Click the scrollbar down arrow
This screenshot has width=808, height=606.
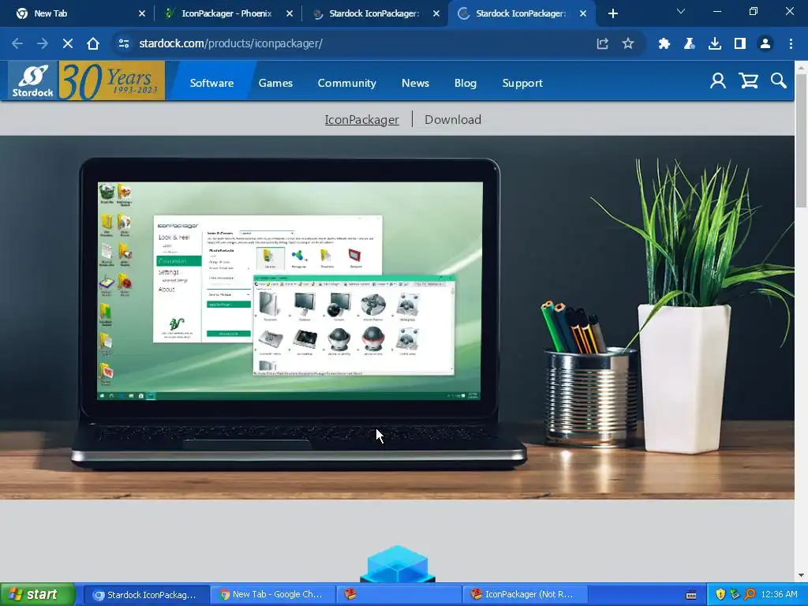click(801, 575)
